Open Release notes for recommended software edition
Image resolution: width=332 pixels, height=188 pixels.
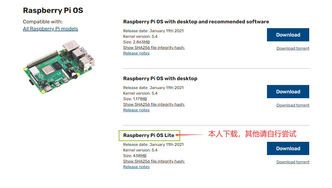136,53
